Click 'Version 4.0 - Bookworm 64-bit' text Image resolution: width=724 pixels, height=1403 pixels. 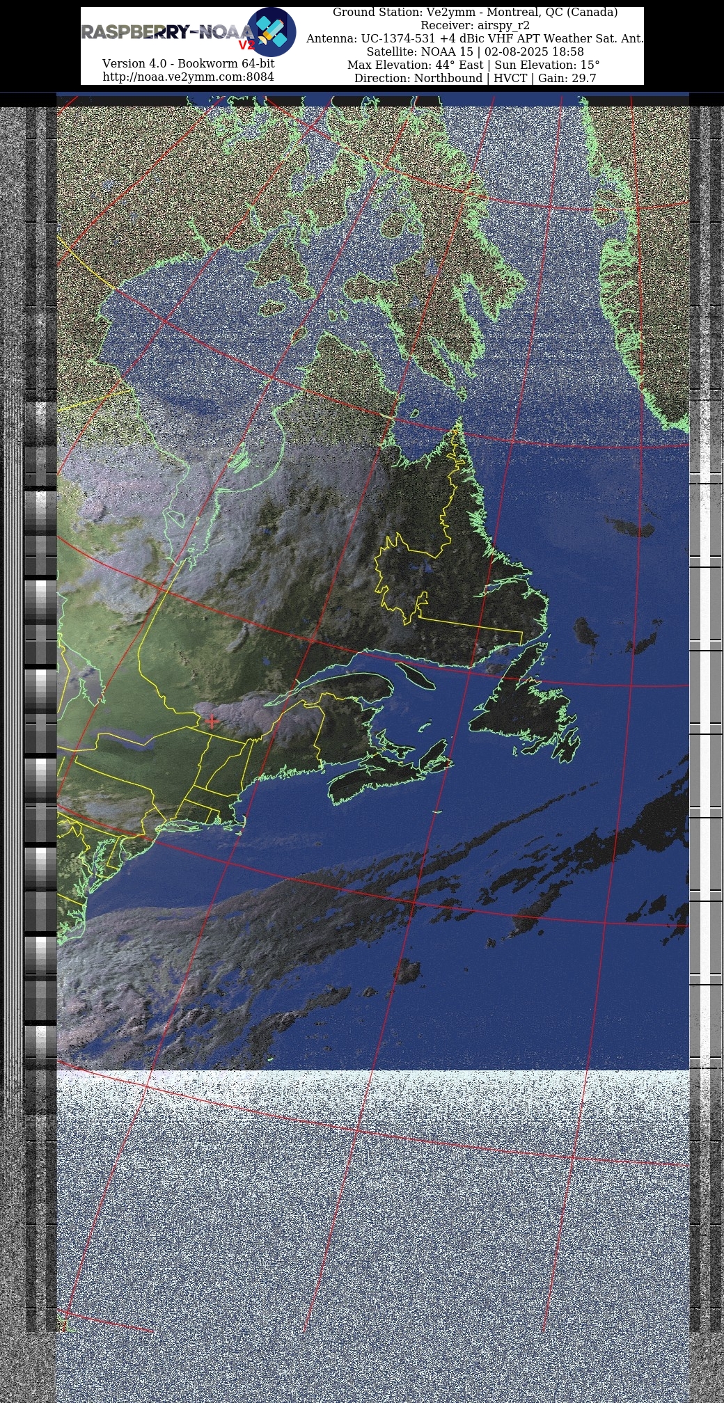tap(188, 63)
